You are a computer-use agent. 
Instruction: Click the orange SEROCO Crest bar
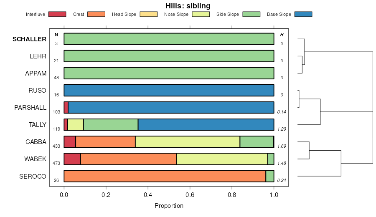tap(165, 176)
